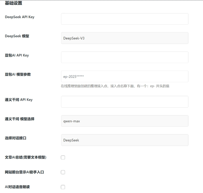
Task: Enable the 文章AI总结 checkbox
Action: (63, 157)
